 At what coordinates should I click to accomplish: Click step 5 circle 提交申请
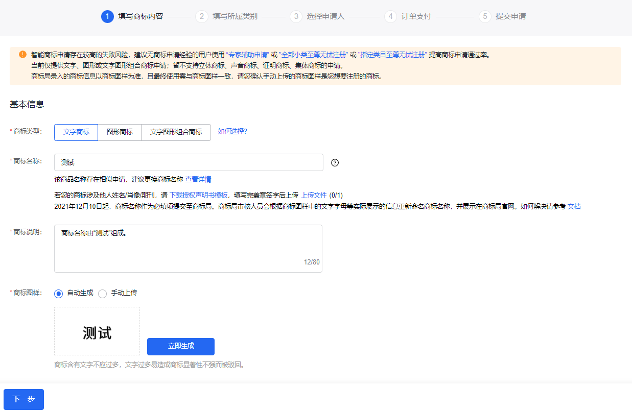pyautogui.click(x=485, y=16)
